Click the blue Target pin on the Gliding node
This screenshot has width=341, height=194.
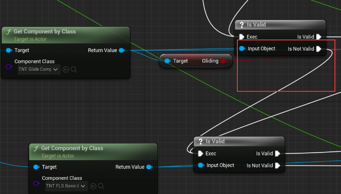click(167, 61)
